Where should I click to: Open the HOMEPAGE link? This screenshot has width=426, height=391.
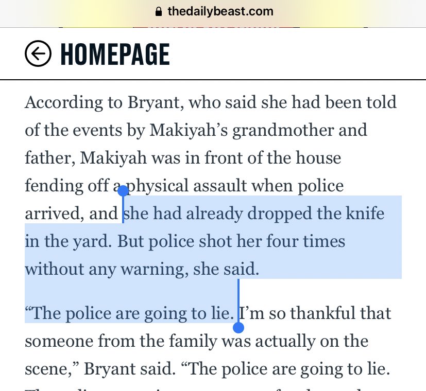[115, 54]
